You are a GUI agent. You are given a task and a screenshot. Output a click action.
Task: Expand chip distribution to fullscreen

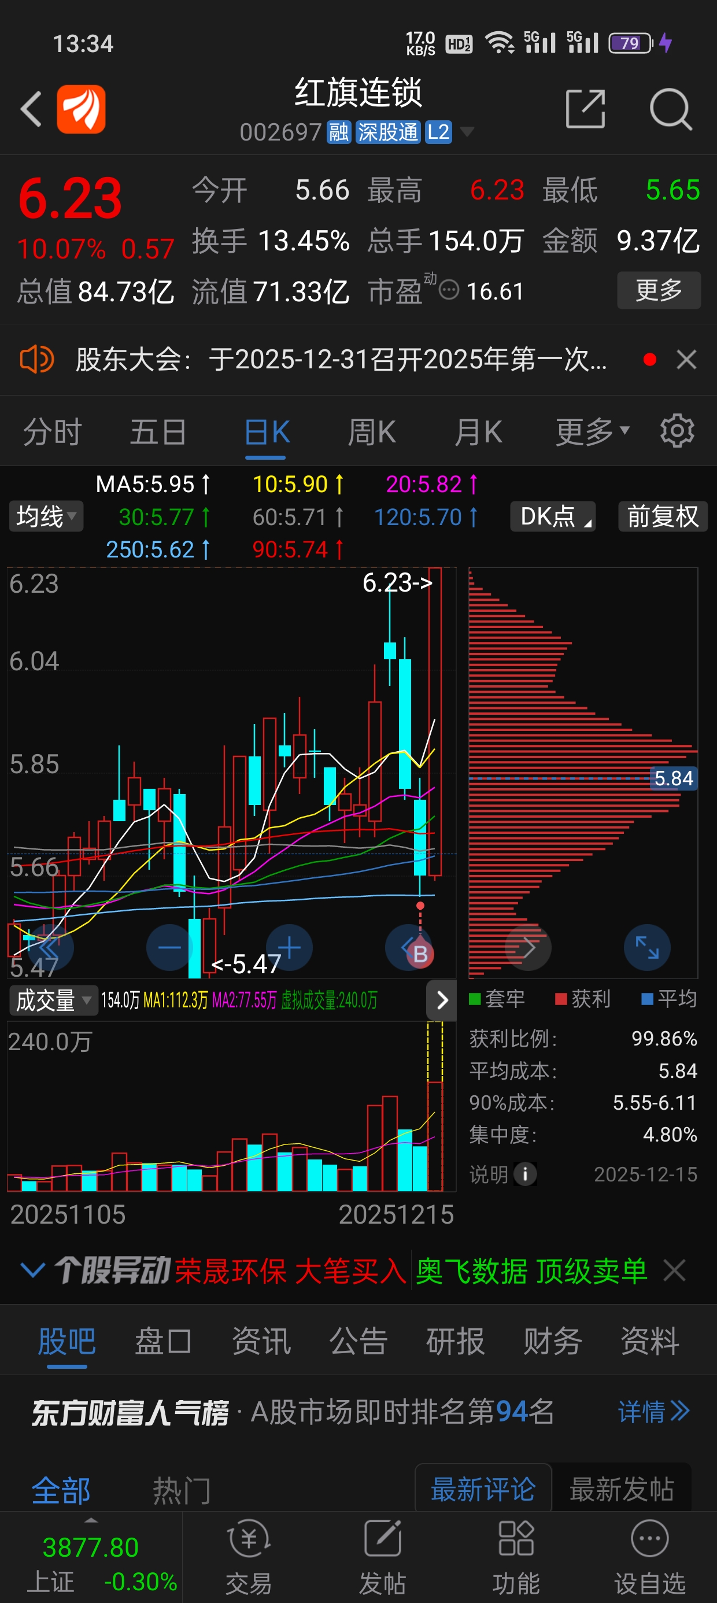(x=647, y=948)
